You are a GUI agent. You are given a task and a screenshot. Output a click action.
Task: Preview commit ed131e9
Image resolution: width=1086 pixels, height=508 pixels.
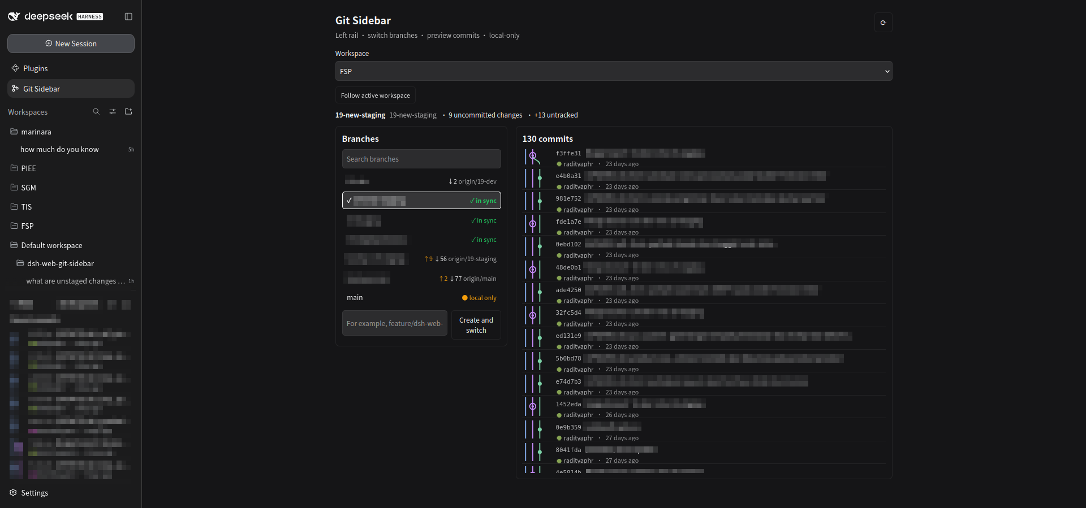[704, 340]
